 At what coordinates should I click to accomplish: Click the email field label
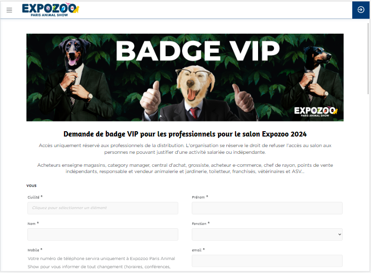197,250
